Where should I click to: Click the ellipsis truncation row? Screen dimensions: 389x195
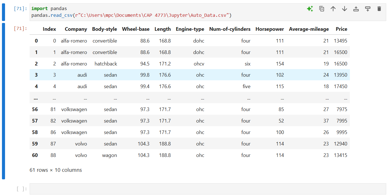[168, 98]
